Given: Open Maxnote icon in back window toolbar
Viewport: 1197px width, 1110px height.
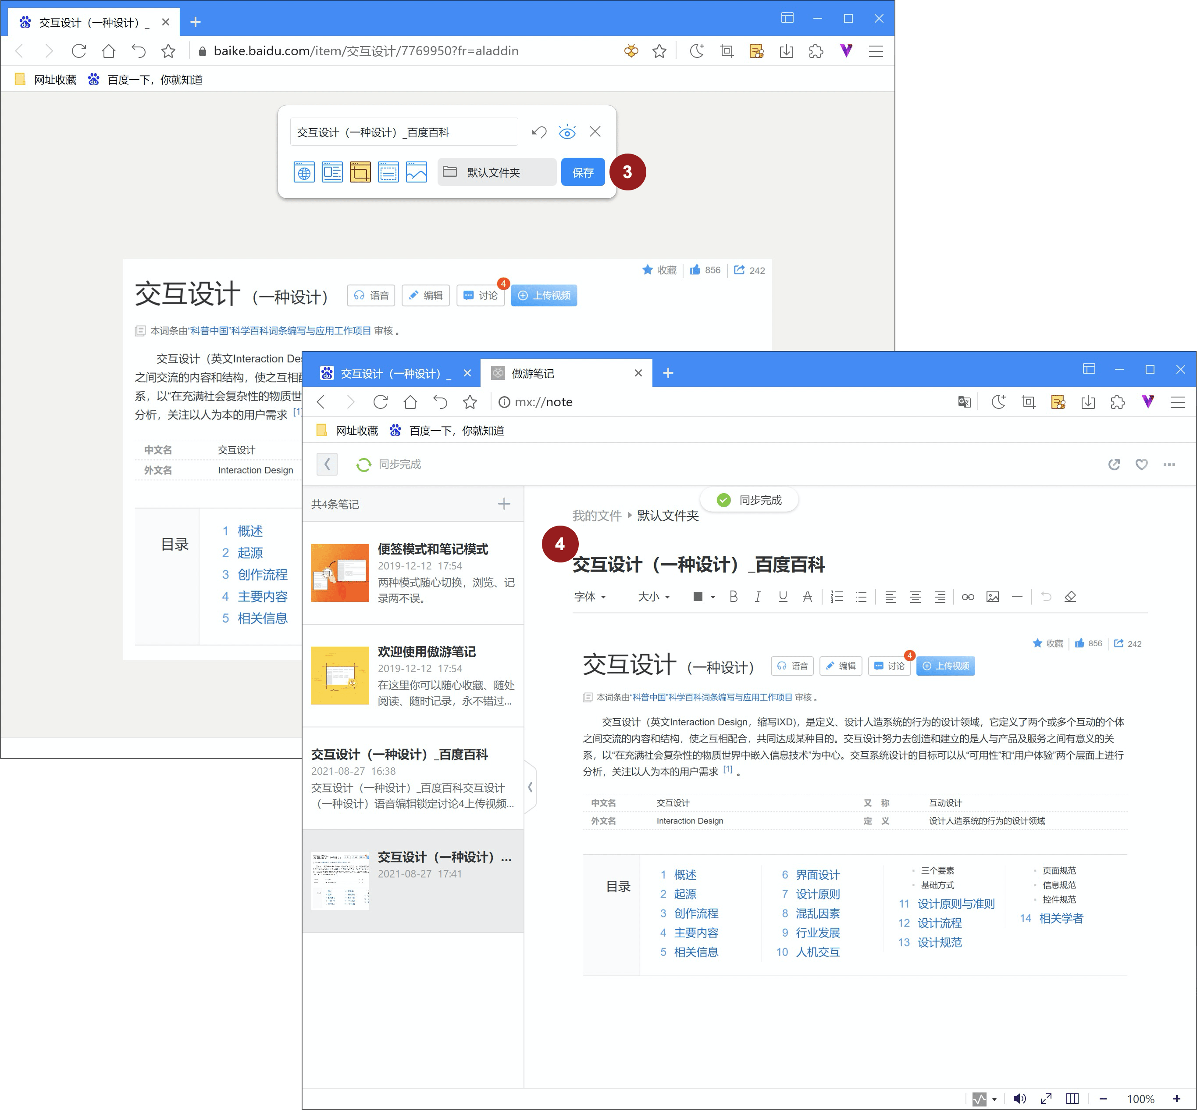Looking at the screenshot, I should pyautogui.click(x=756, y=51).
